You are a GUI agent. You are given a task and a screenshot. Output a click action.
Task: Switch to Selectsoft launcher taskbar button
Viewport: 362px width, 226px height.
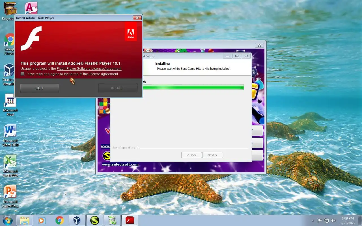point(95,220)
